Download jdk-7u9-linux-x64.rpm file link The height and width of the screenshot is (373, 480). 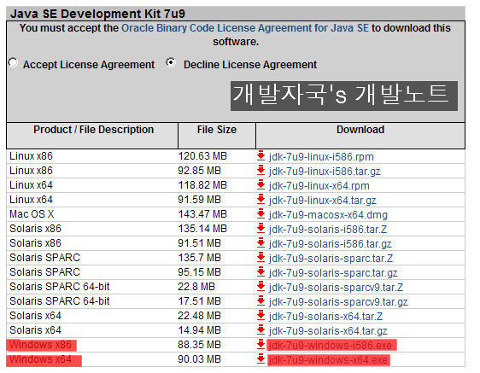pyautogui.click(x=319, y=186)
